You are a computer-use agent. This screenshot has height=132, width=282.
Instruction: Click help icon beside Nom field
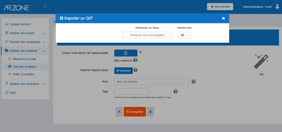tap(194, 82)
